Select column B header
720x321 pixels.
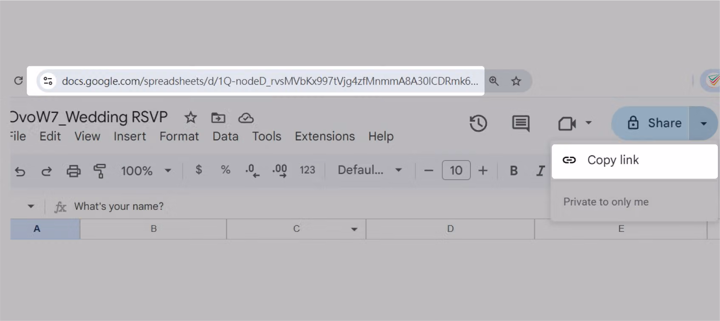coord(153,229)
